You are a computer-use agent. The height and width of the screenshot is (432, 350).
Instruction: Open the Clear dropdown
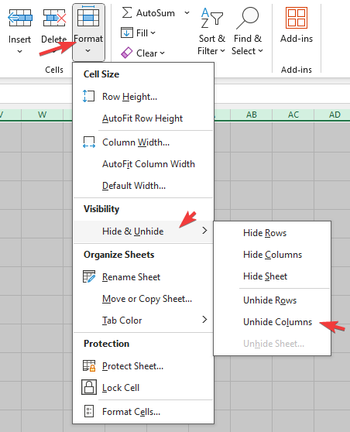click(142, 53)
